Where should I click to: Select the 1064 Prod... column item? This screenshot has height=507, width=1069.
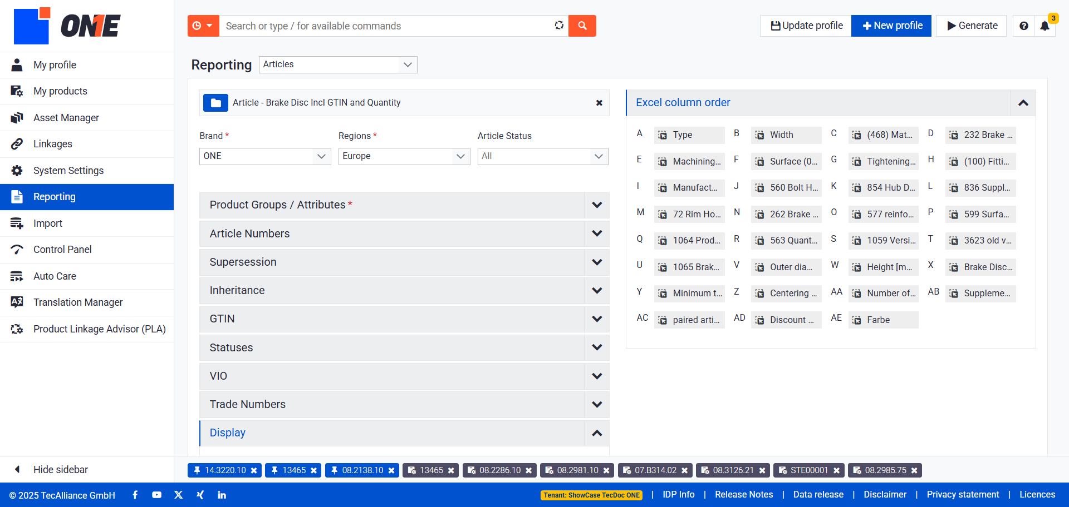tap(689, 241)
